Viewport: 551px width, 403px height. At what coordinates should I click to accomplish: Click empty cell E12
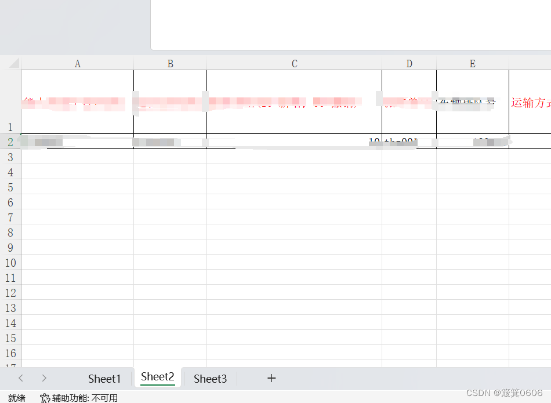[x=473, y=293]
